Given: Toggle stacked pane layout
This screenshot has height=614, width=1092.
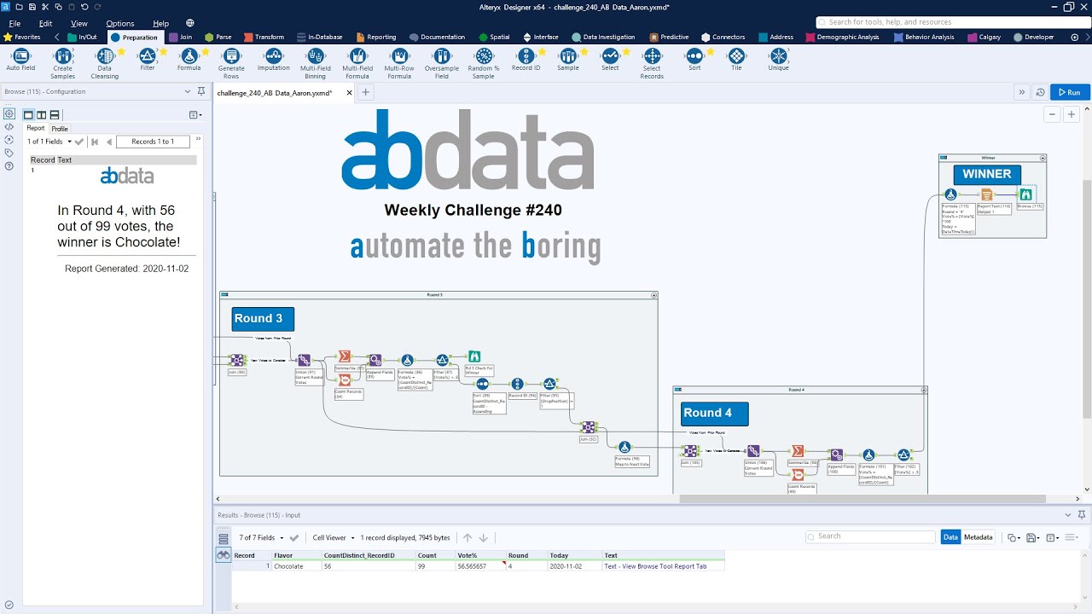Looking at the screenshot, I should click(55, 114).
